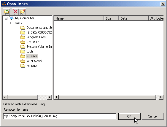Select the WINDOWS folder
This screenshot has width=167, height=127.
[31, 61]
